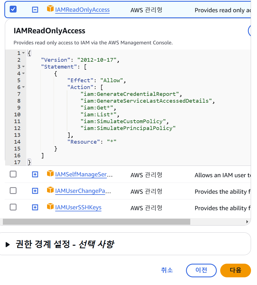The height and width of the screenshot is (285, 257).
Task: Expand the IAMUserChangePa... policy row
Action: tap(35, 191)
